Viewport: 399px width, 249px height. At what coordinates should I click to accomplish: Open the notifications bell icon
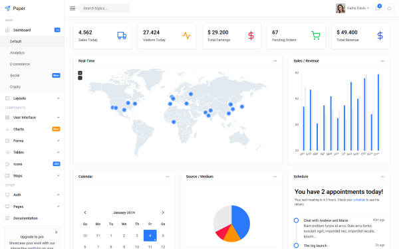click(x=389, y=9)
